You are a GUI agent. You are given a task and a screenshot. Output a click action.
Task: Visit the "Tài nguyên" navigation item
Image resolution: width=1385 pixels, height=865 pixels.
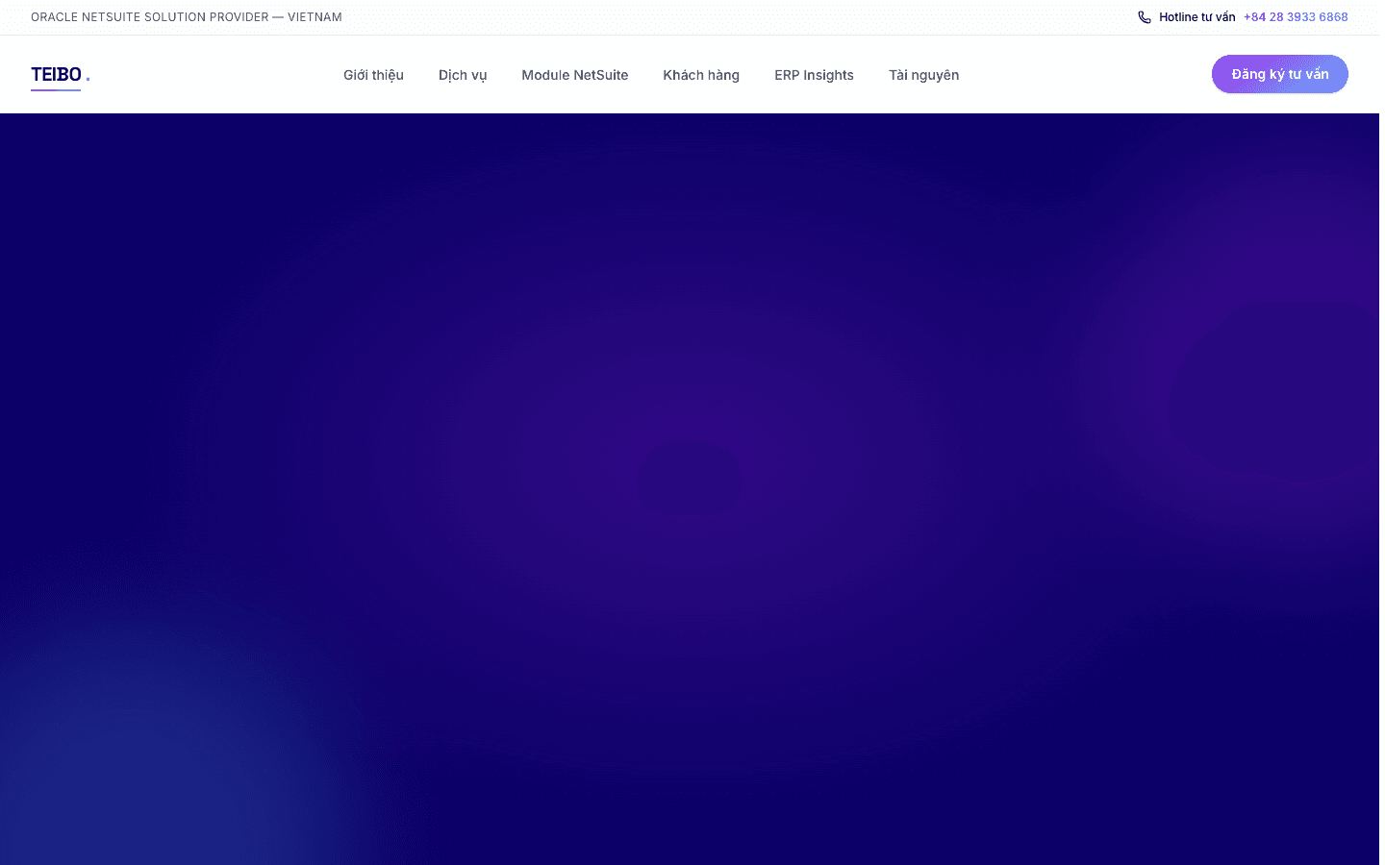[x=923, y=75]
